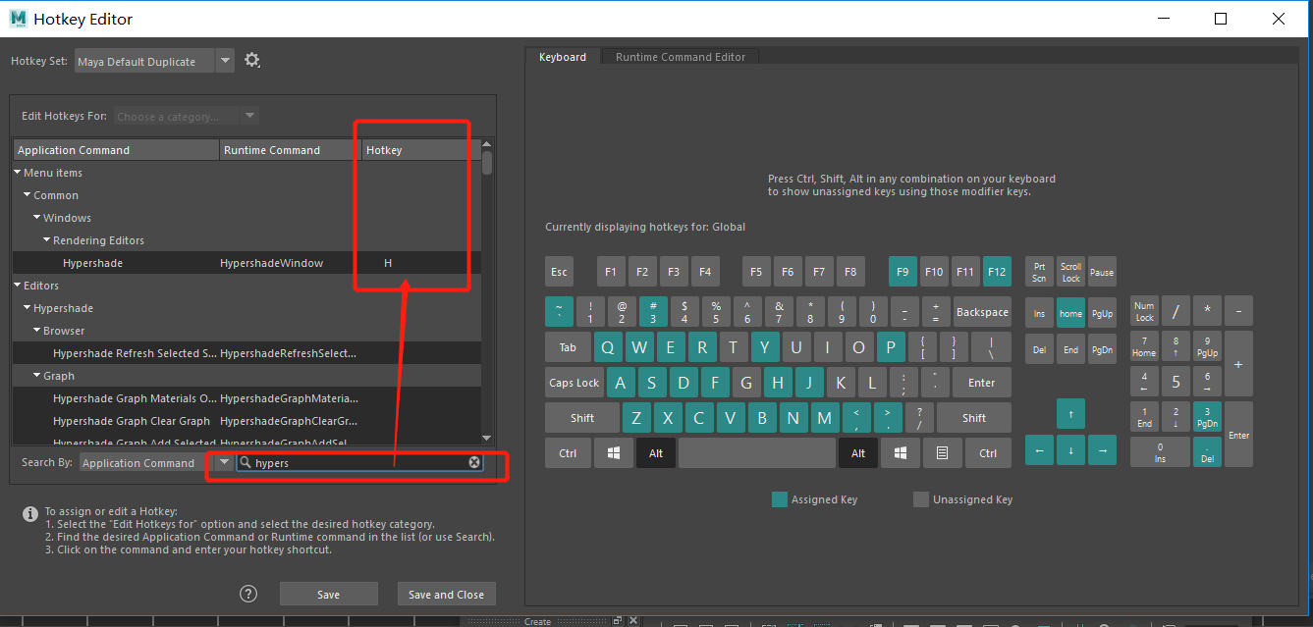The height and width of the screenshot is (627, 1313).
Task: Click the Esc key on keyboard
Action: pyautogui.click(x=559, y=272)
